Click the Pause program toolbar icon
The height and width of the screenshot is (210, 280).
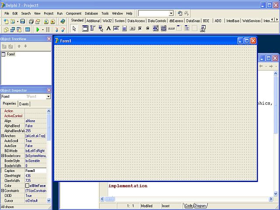[x=48, y=29]
